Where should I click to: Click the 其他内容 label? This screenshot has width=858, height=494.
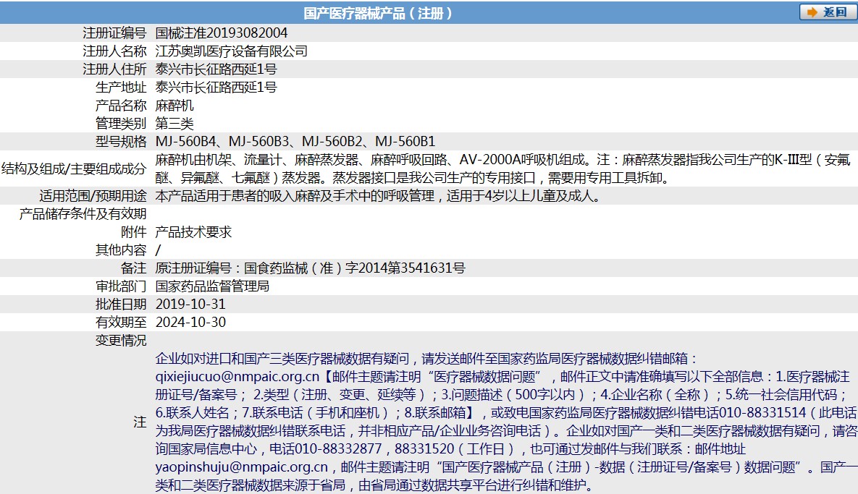[121, 250]
